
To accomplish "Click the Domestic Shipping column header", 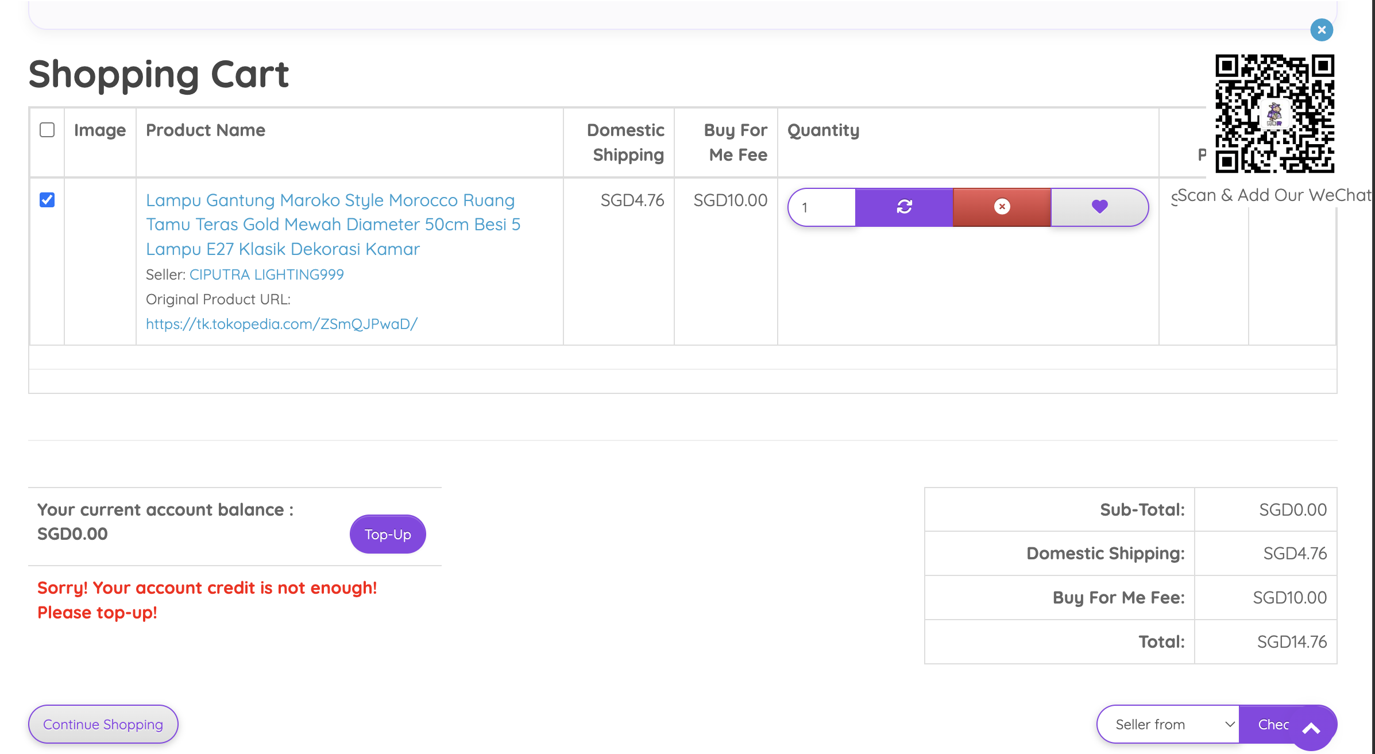I will 625,142.
